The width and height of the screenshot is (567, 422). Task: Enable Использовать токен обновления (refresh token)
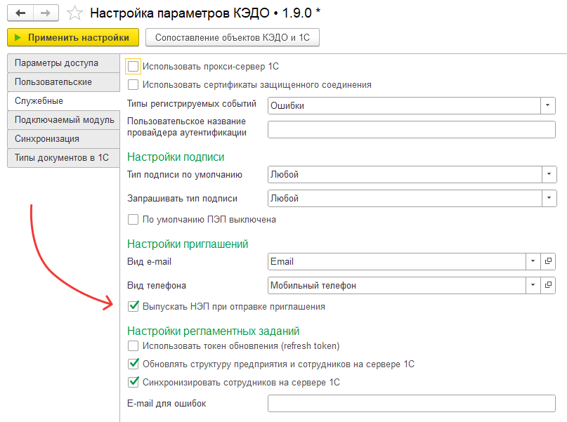click(x=133, y=345)
